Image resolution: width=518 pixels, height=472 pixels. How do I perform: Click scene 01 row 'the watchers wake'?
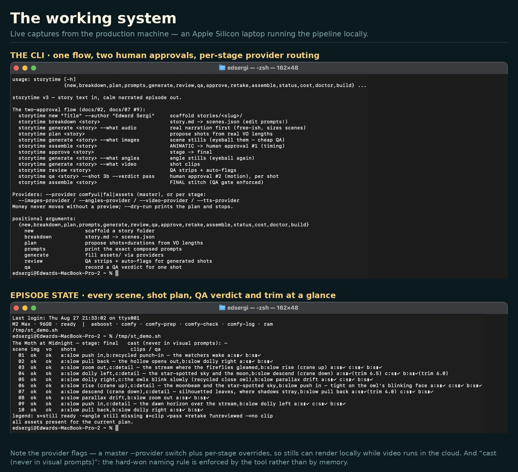[x=139, y=355]
